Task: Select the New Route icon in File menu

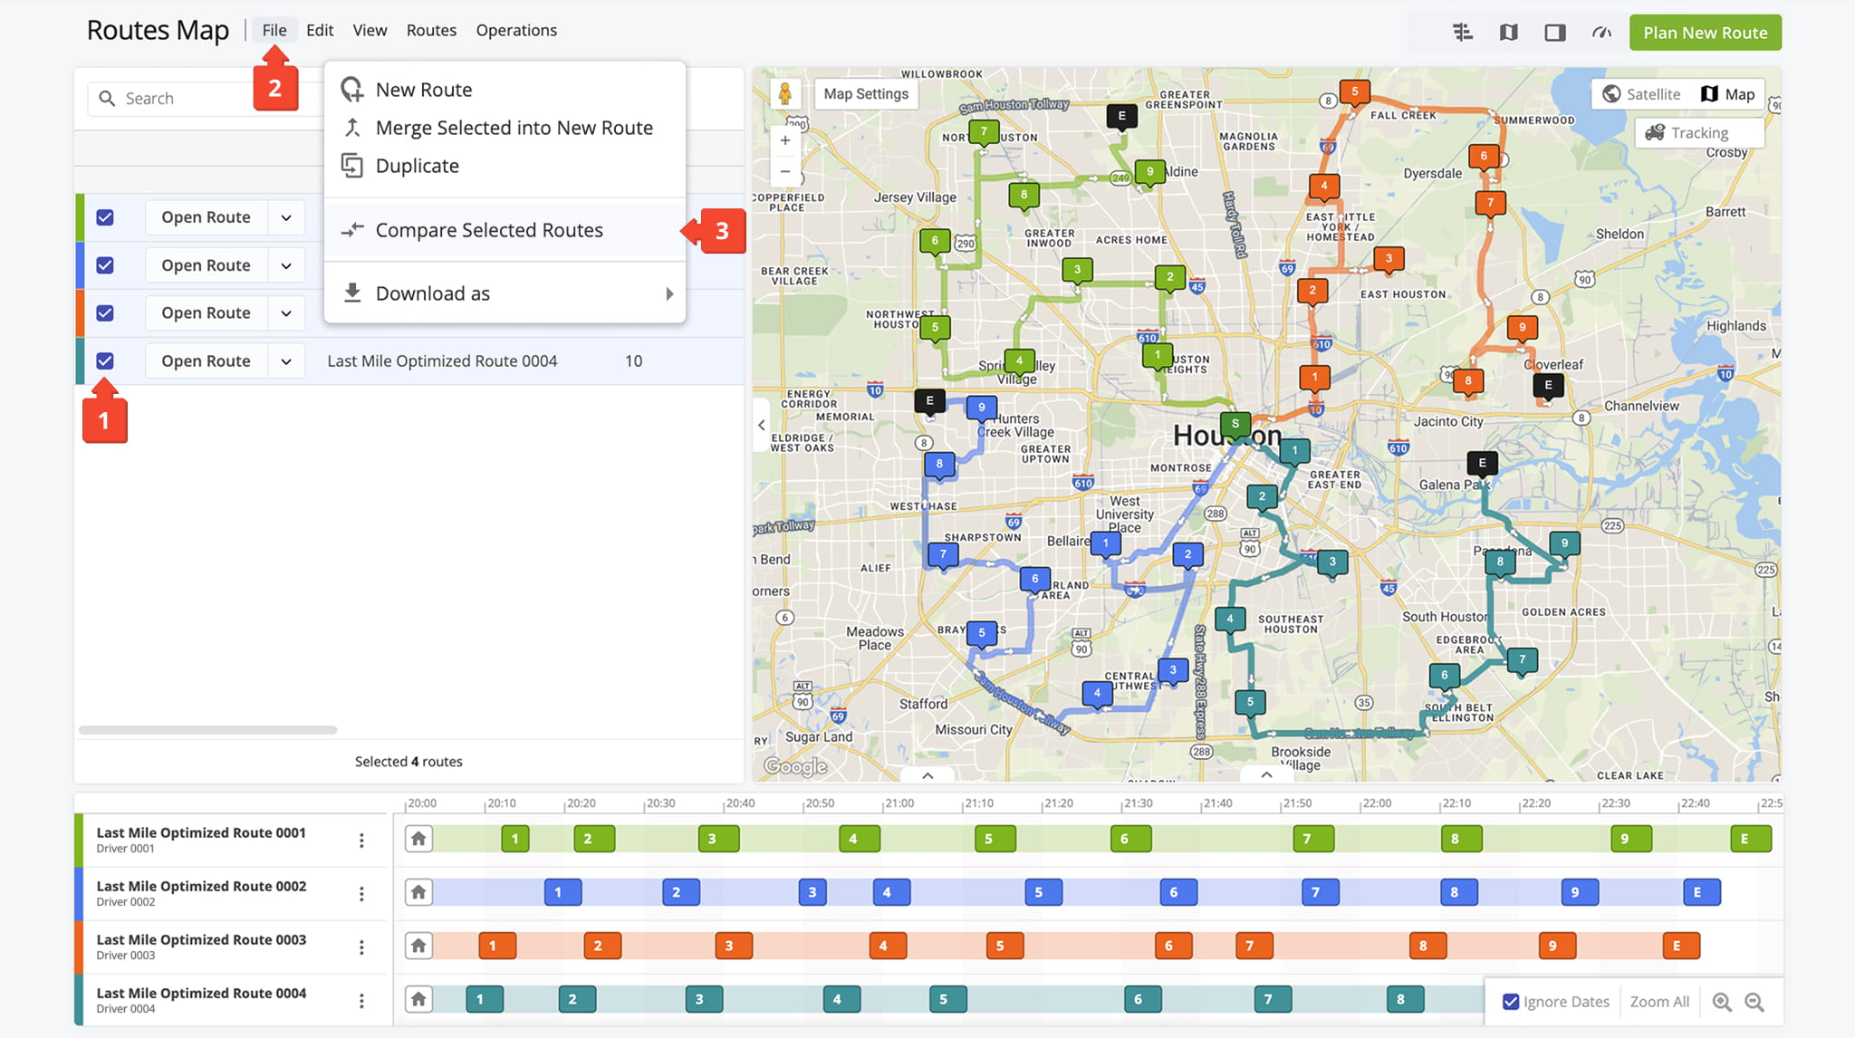Action: coord(352,89)
